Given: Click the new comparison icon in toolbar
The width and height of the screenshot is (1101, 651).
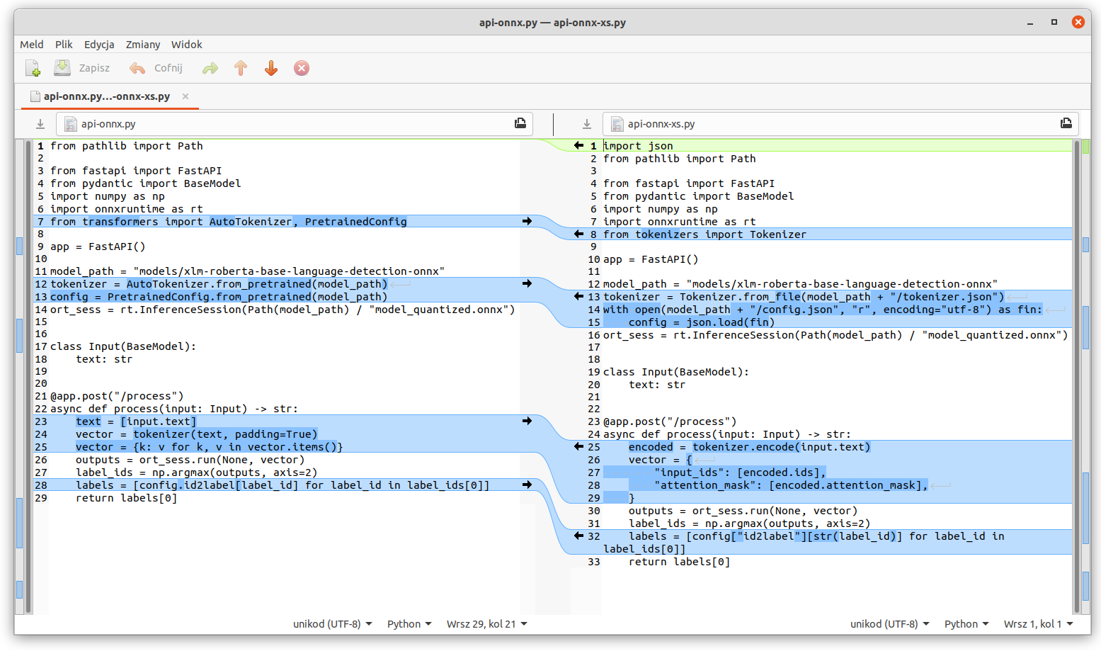Looking at the screenshot, I should click(33, 68).
